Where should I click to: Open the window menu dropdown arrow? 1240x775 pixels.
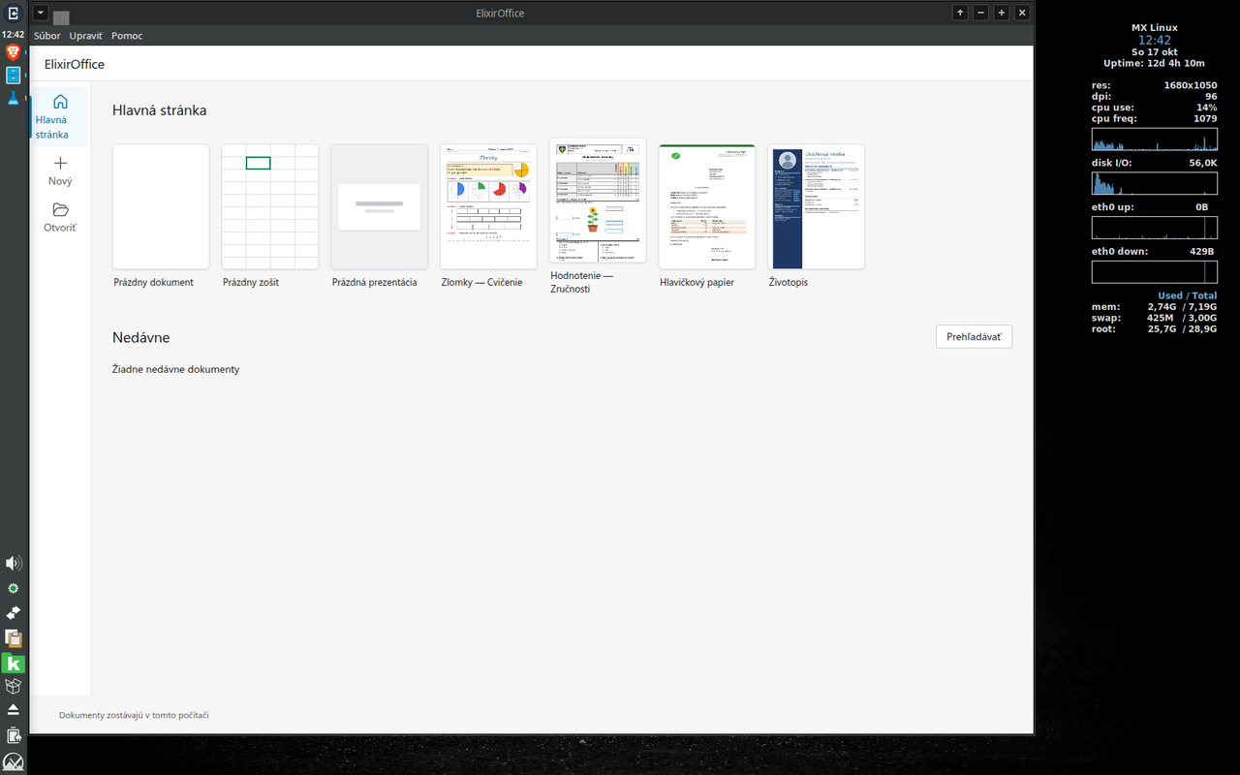click(41, 13)
